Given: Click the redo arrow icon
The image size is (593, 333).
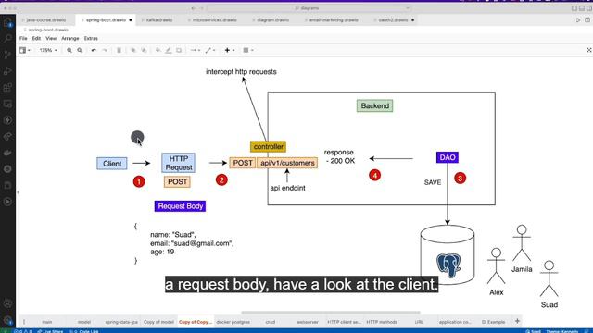Looking at the screenshot, I should (105, 50).
